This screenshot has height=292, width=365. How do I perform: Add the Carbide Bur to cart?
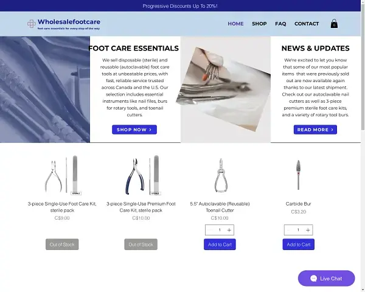point(299,245)
